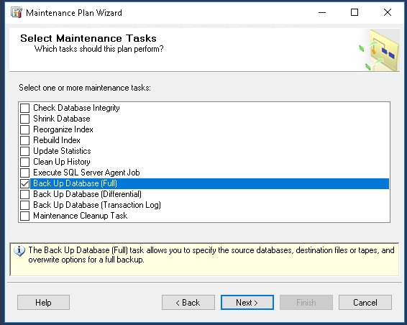407x325 pixels.
Task: Turn on the Update Statistics checkbox
Action: [25, 151]
